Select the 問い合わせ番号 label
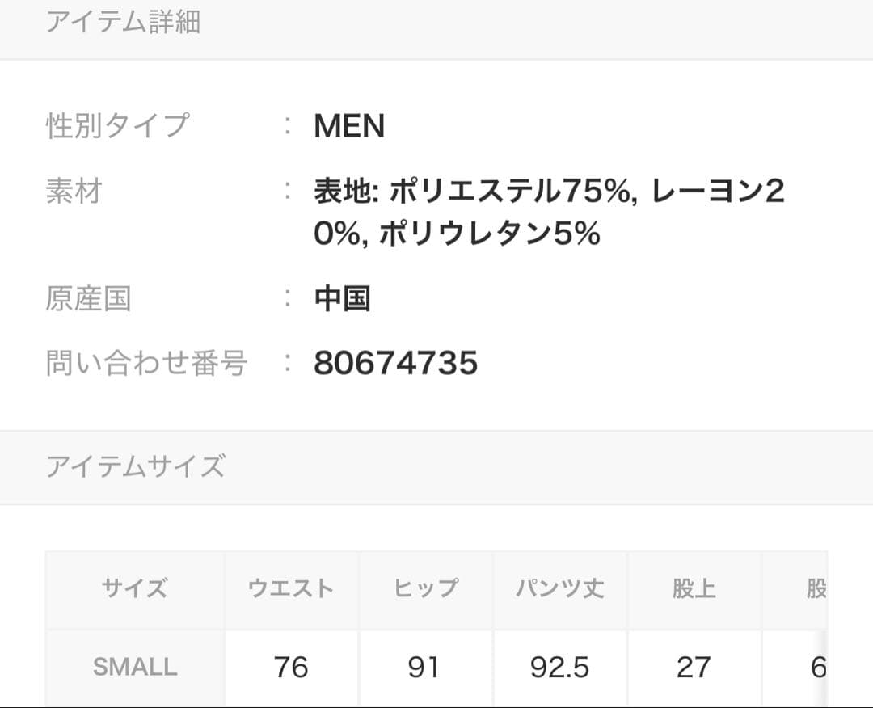873x708 pixels. (146, 364)
